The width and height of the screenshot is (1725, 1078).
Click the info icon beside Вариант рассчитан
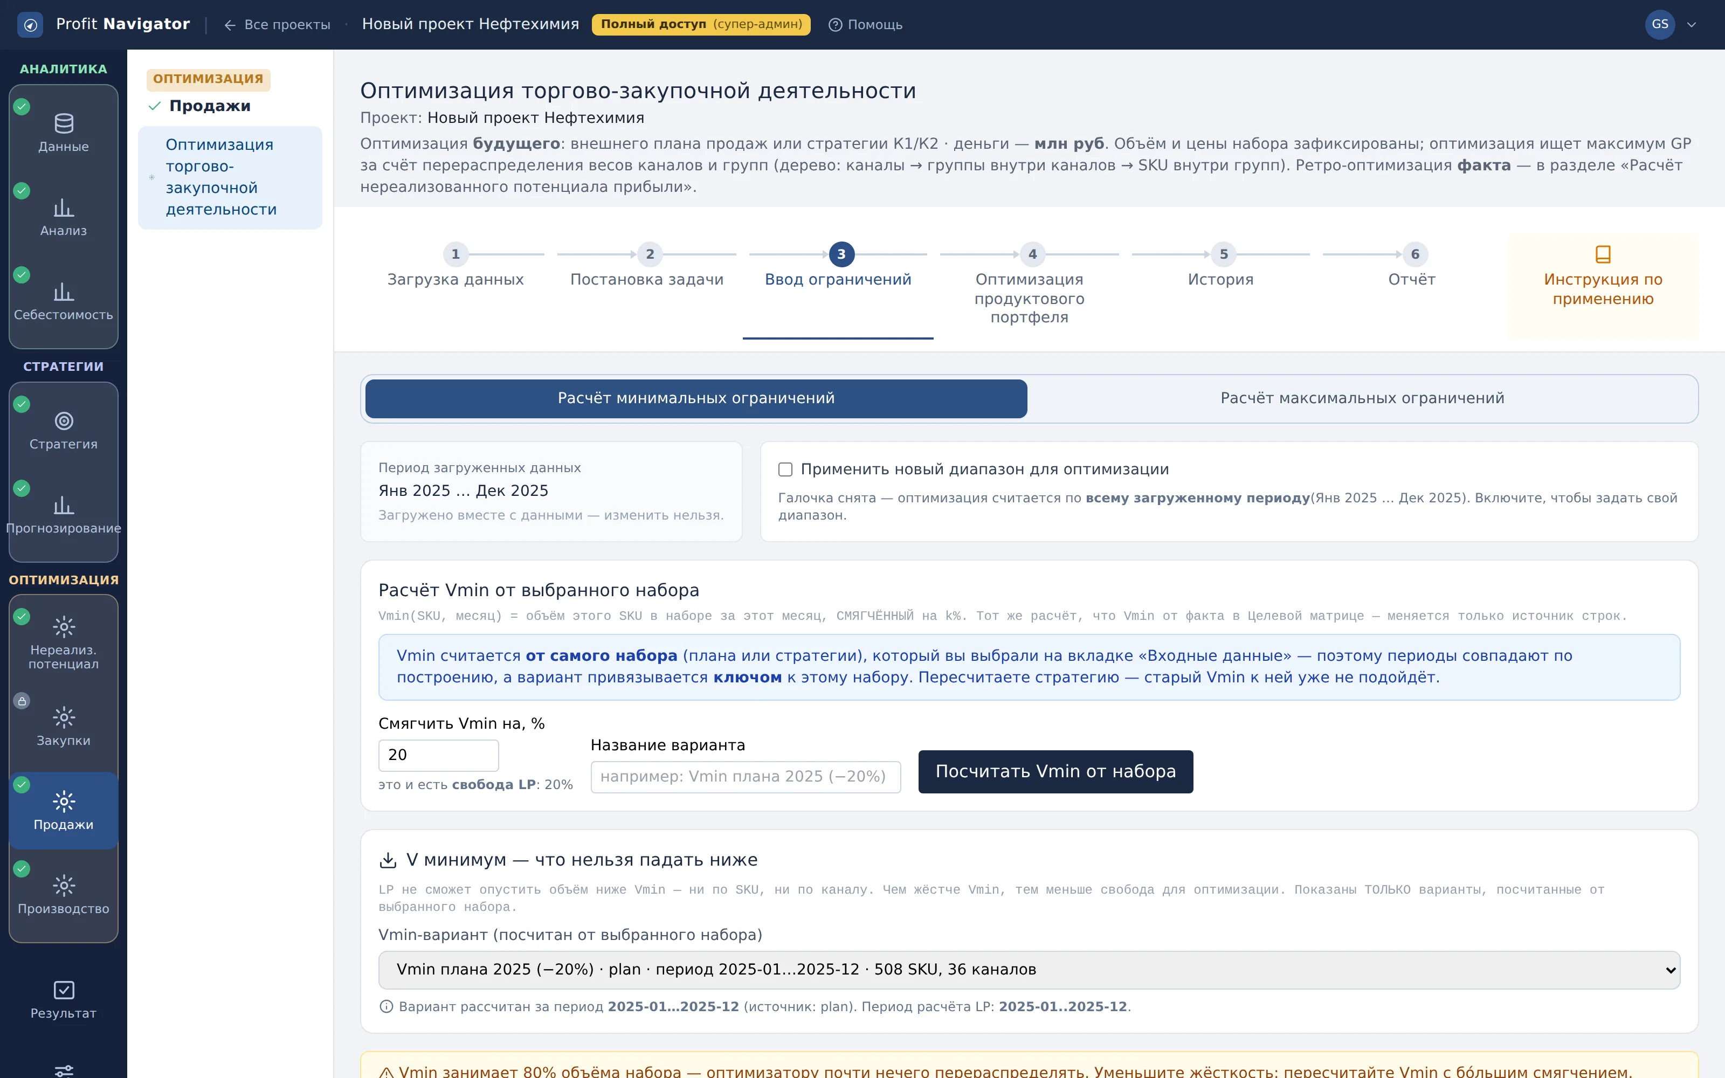[x=387, y=1007]
